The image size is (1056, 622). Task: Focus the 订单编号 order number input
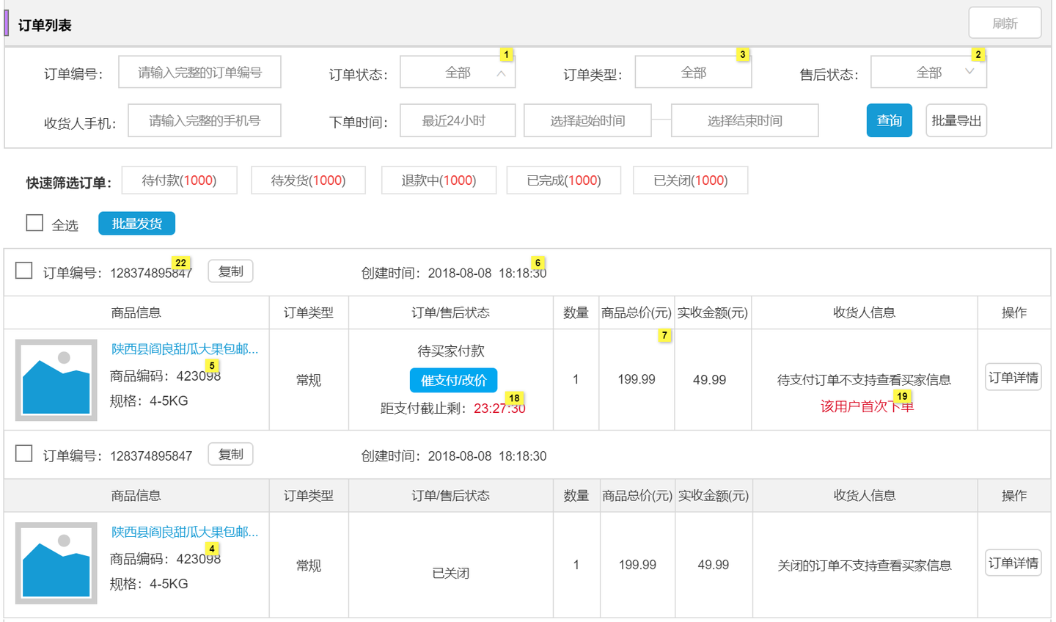pos(199,72)
